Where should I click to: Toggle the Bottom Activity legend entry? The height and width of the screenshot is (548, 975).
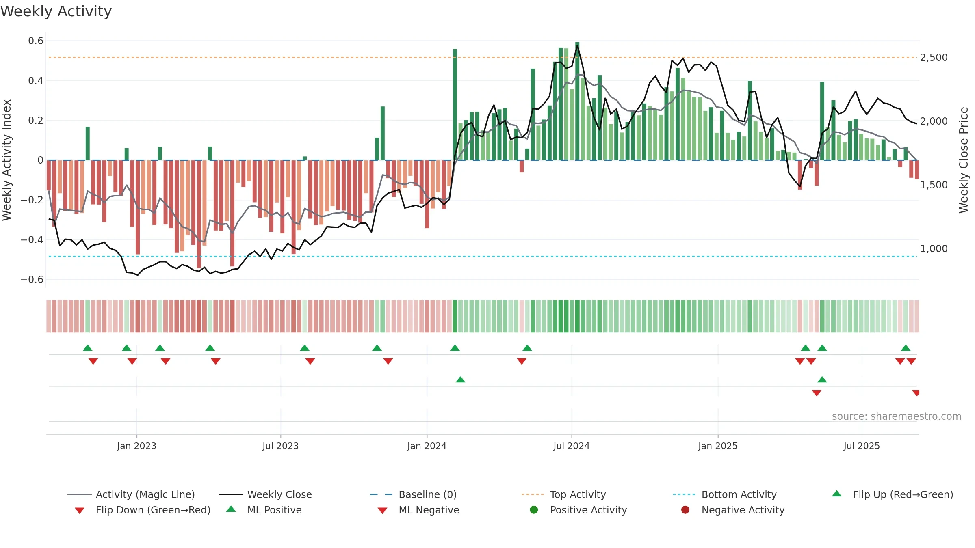725,494
